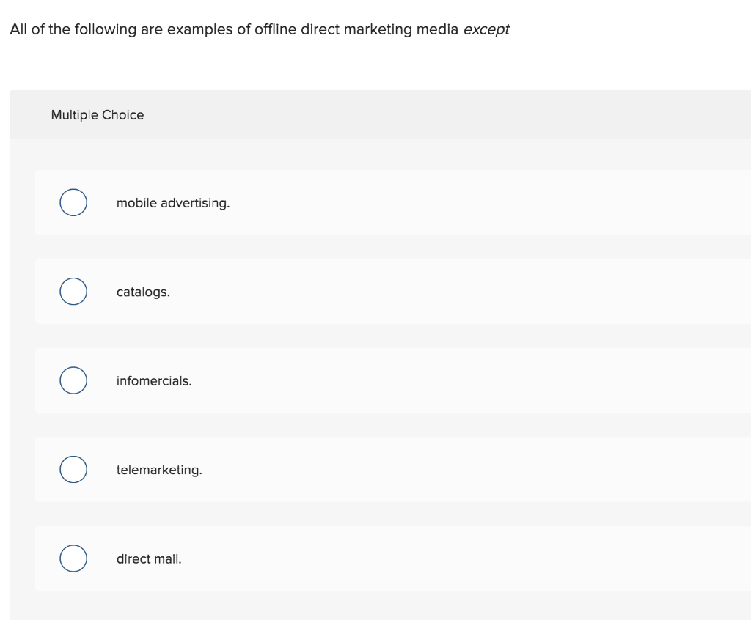Pick catalogs as the selected choice

click(73, 291)
